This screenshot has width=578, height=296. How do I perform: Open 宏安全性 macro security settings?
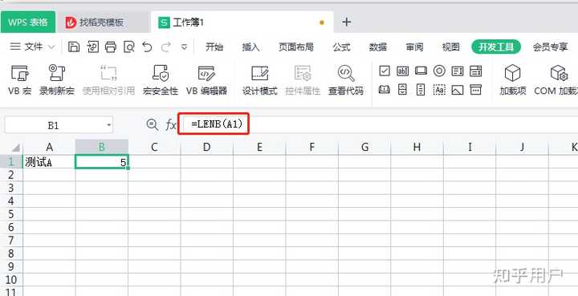(161, 80)
